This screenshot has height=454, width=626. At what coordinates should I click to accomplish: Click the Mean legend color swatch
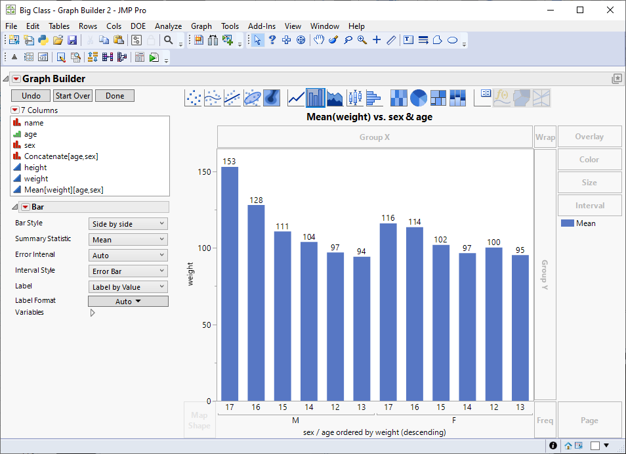pos(567,223)
